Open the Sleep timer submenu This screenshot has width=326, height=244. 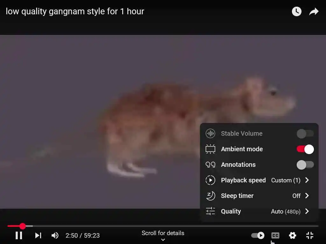pos(259,196)
